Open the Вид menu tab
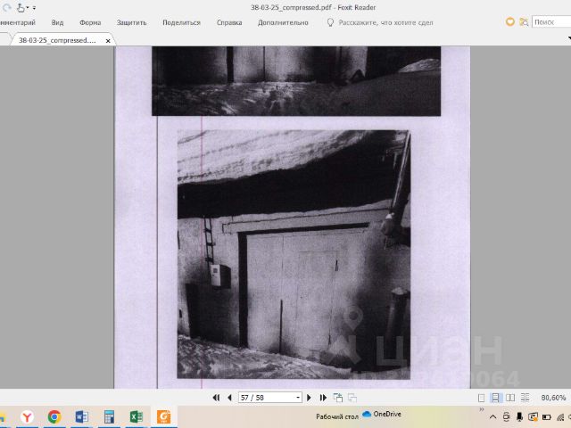 coord(57,22)
